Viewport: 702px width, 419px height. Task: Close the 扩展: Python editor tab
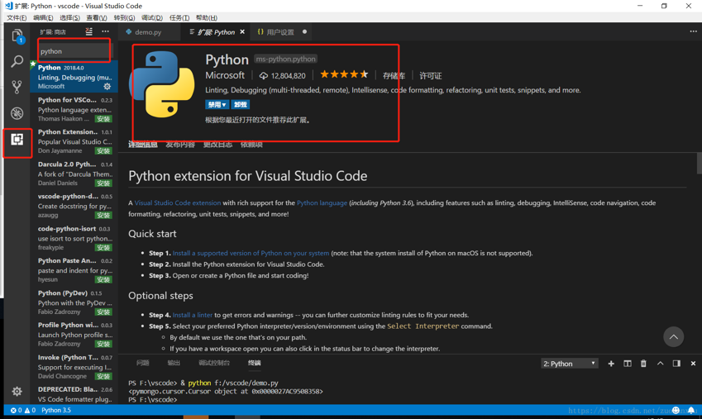pyautogui.click(x=242, y=31)
